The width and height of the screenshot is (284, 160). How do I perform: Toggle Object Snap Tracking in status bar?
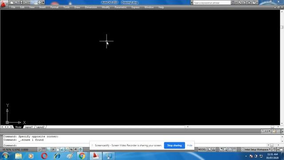62,149
